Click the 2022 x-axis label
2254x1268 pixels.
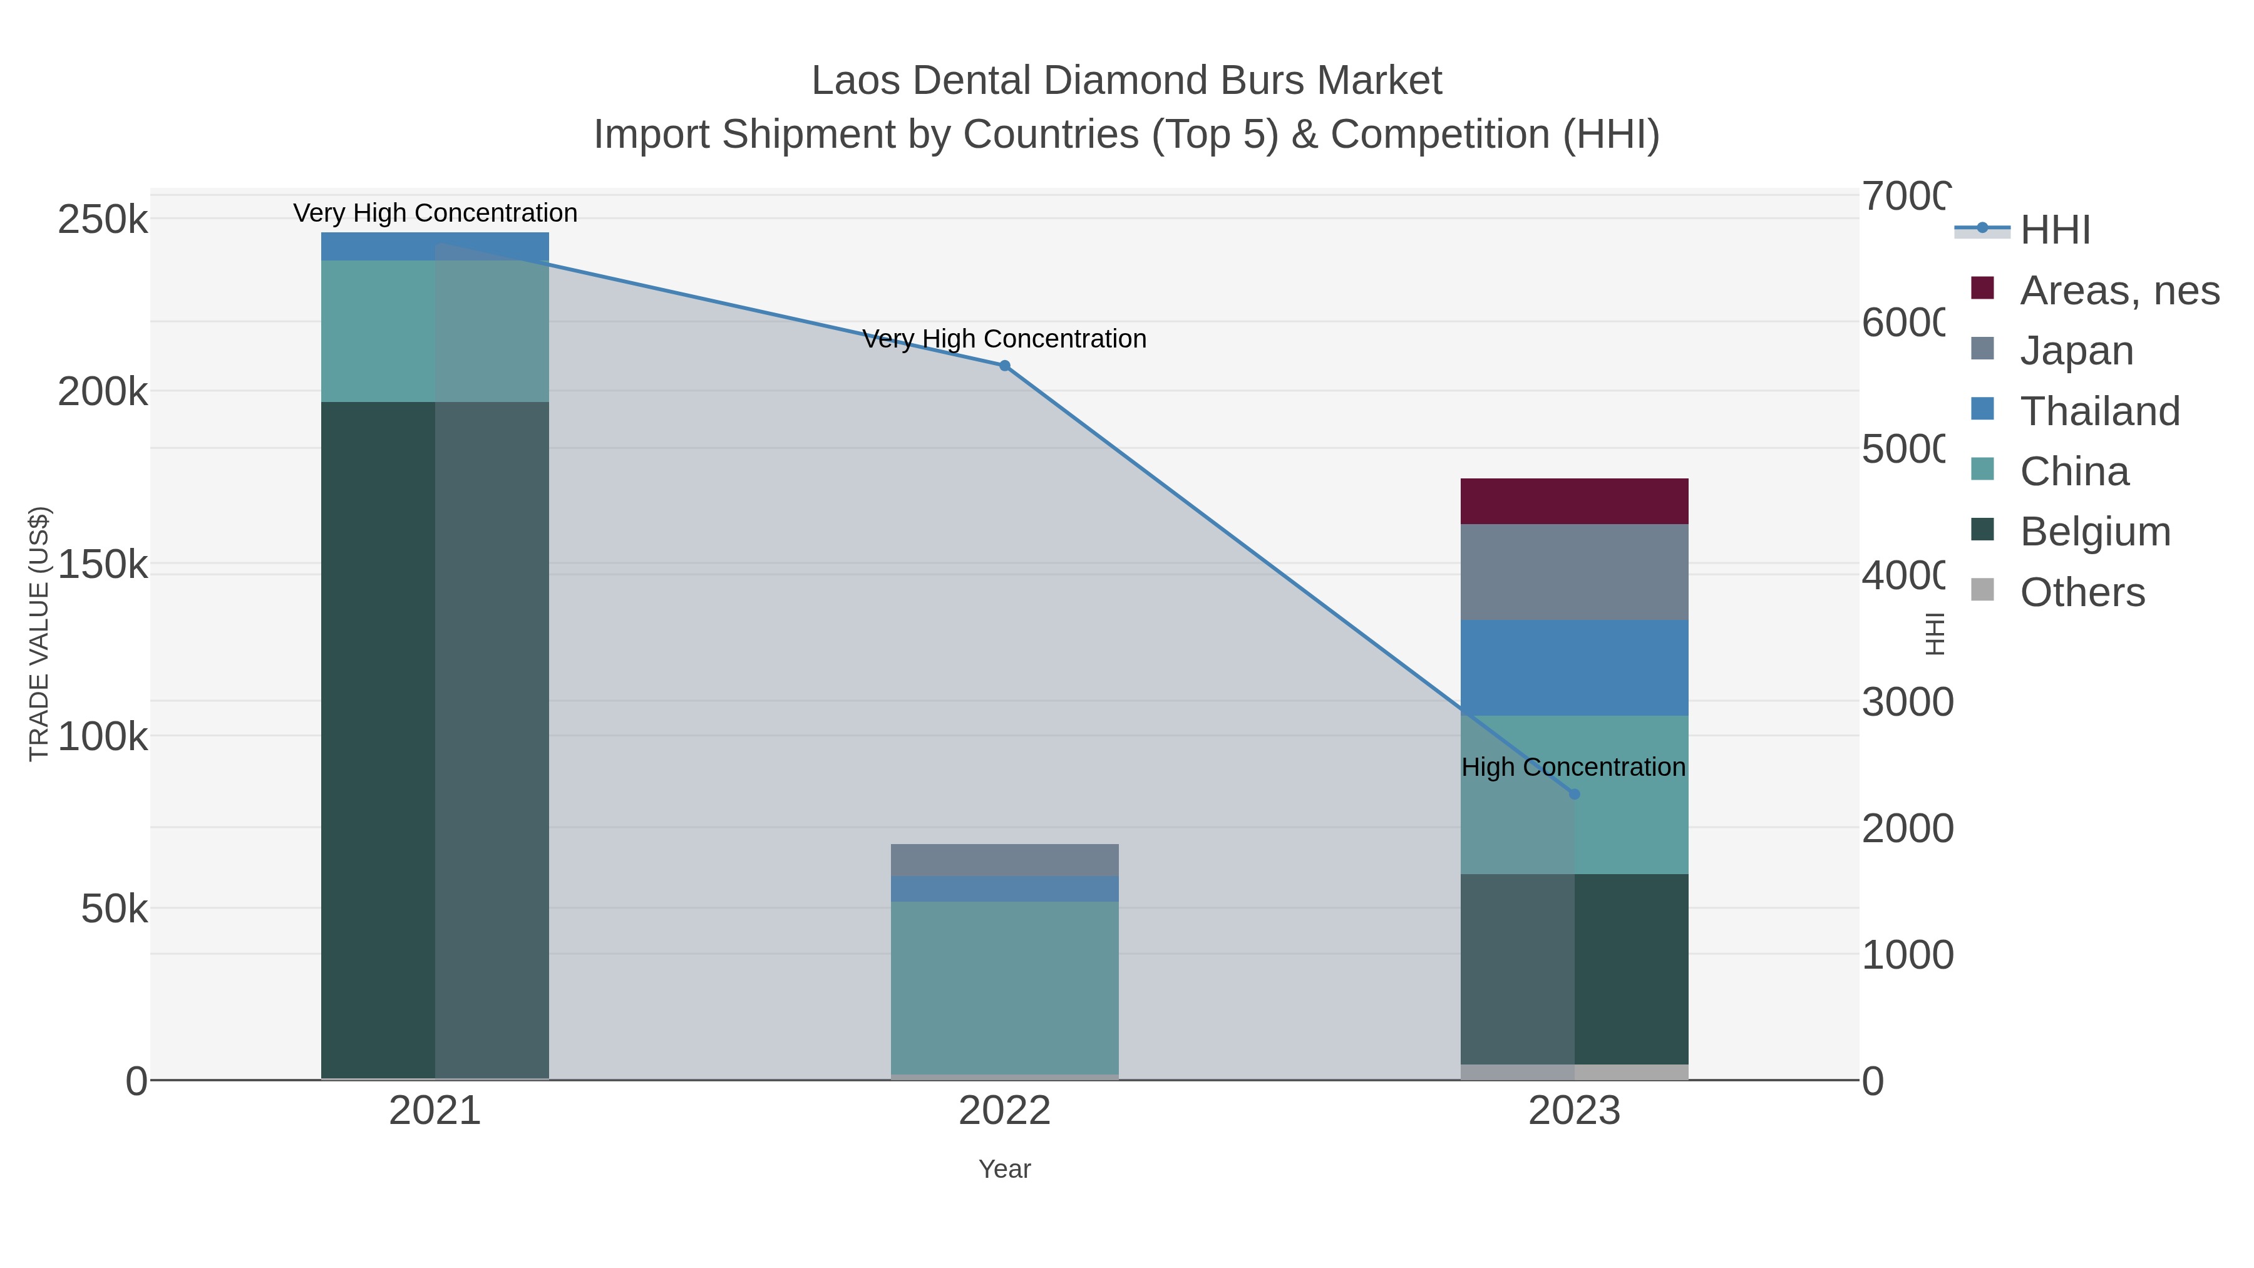click(1004, 1111)
